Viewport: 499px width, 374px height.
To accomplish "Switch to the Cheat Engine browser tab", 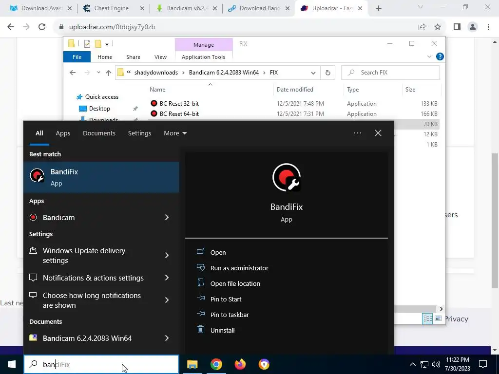I will (x=113, y=8).
